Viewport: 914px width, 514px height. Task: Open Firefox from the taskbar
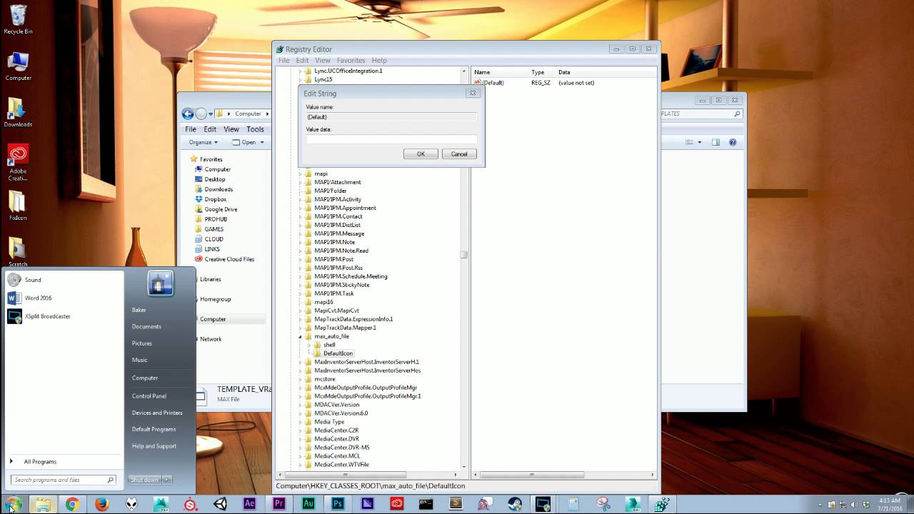pyautogui.click(x=102, y=505)
